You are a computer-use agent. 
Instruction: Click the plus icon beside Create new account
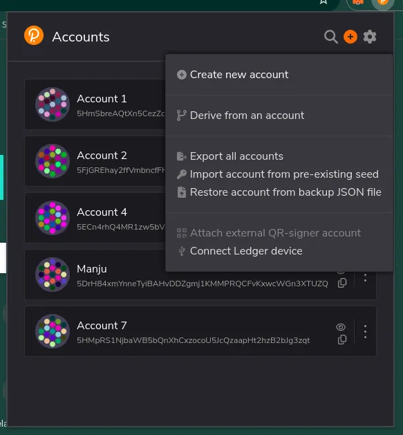(182, 75)
